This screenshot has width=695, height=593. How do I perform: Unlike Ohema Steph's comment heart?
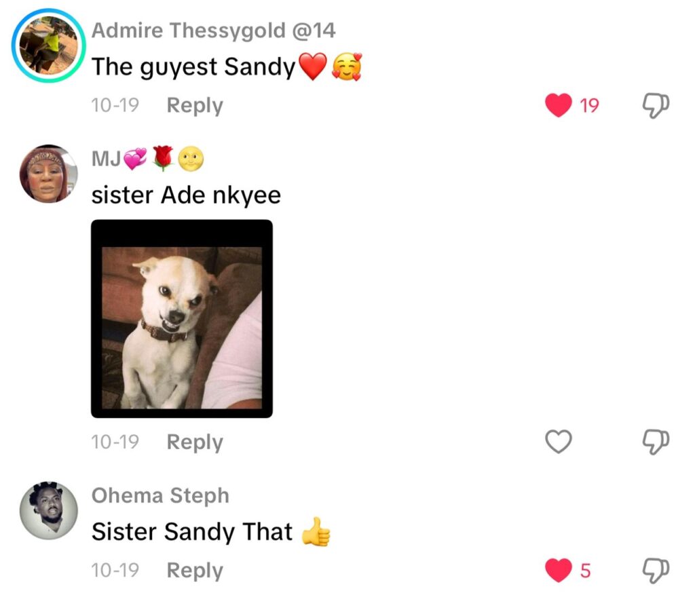point(558,570)
